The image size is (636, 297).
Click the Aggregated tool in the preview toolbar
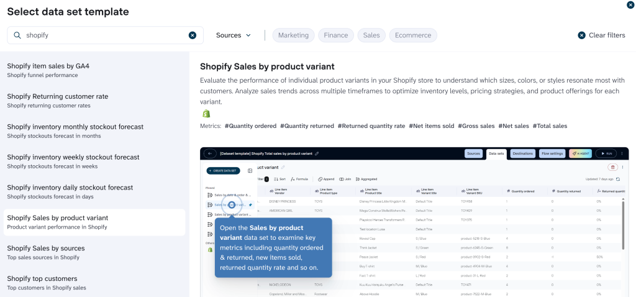(x=366, y=179)
